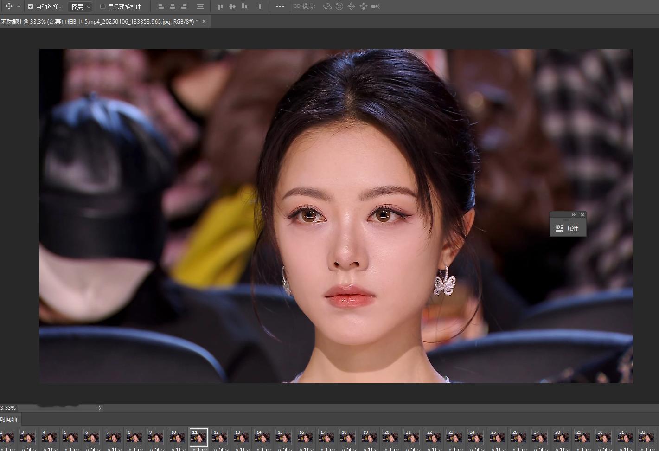Open the 属性 properties panel
Image resolution: width=659 pixels, height=451 pixels.
coord(573,228)
